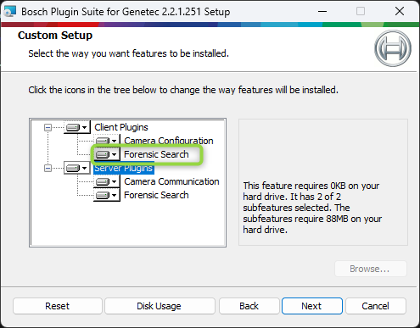Collapse the Server Plugins tree node

coord(48,169)
